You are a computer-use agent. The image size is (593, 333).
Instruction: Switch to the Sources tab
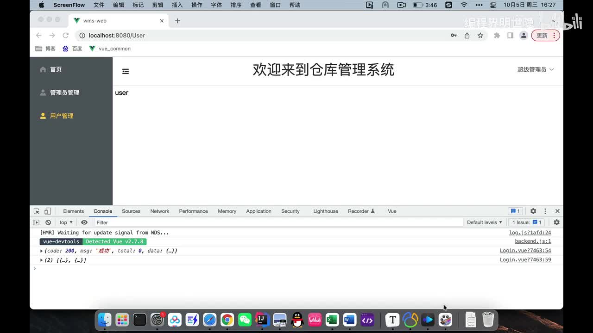(x=131, y=211)
